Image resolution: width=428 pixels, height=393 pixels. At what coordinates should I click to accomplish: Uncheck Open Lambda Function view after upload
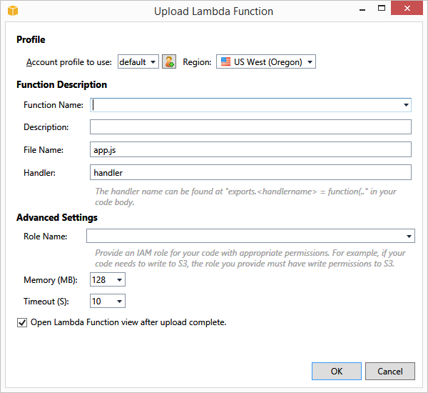[22, 322]
